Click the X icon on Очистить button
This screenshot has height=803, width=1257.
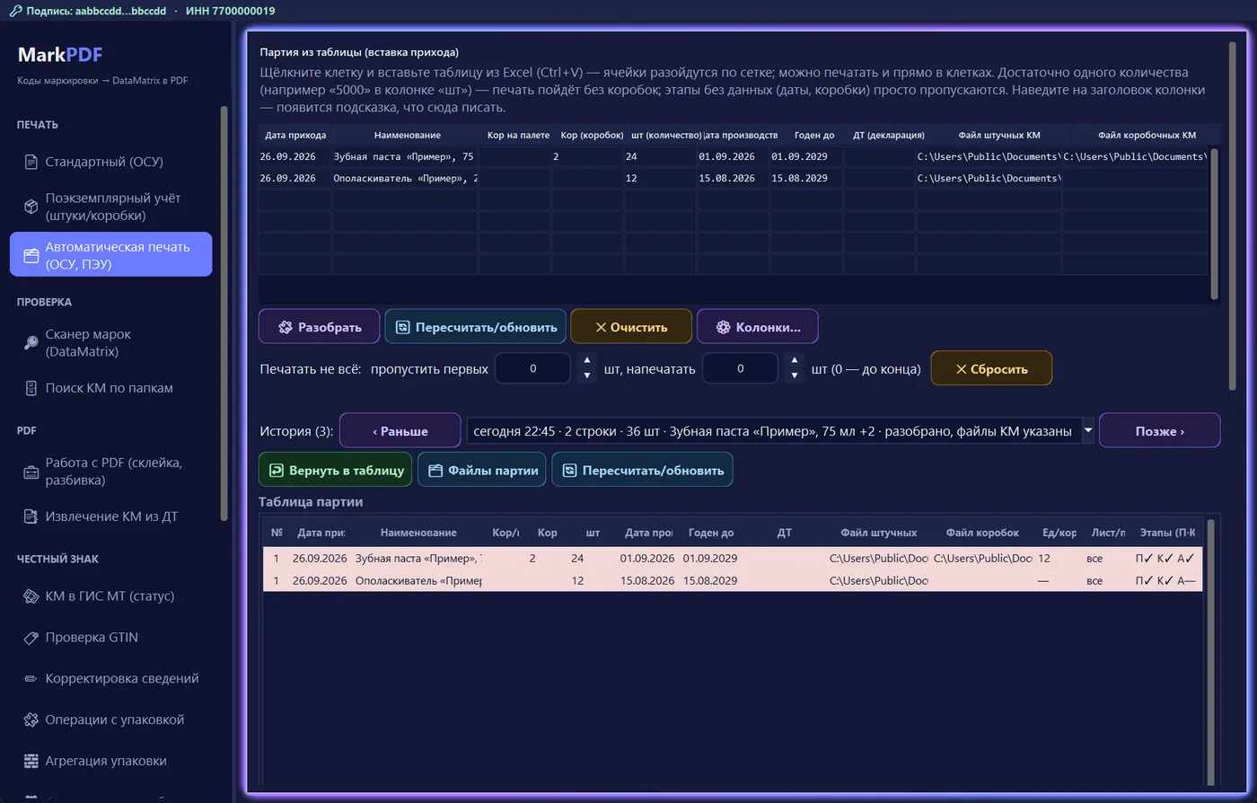pos(601,327)
